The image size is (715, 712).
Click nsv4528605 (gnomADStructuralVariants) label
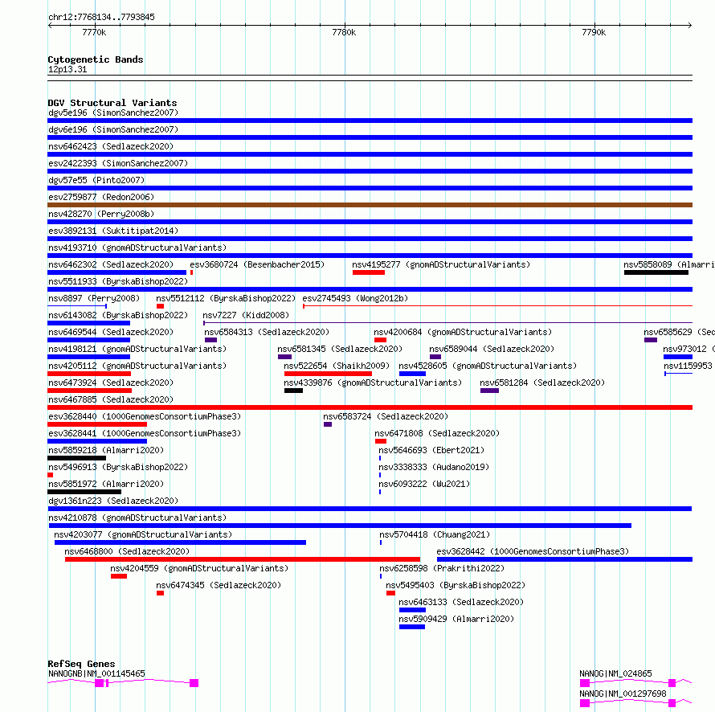coord(488,366)
